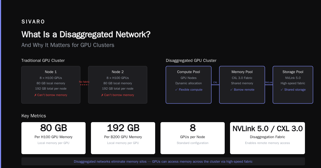Click the memory silos summary banner
Viewport: 321px width, 168px height.
coord(163,161)
